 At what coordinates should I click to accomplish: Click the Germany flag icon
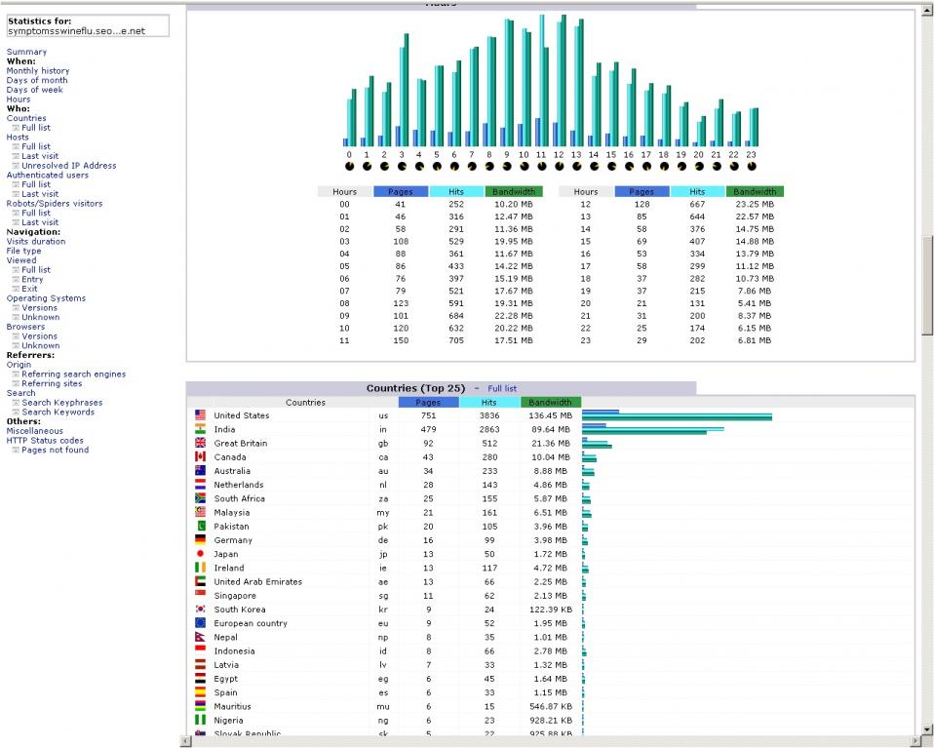click(x=200, y=540)
